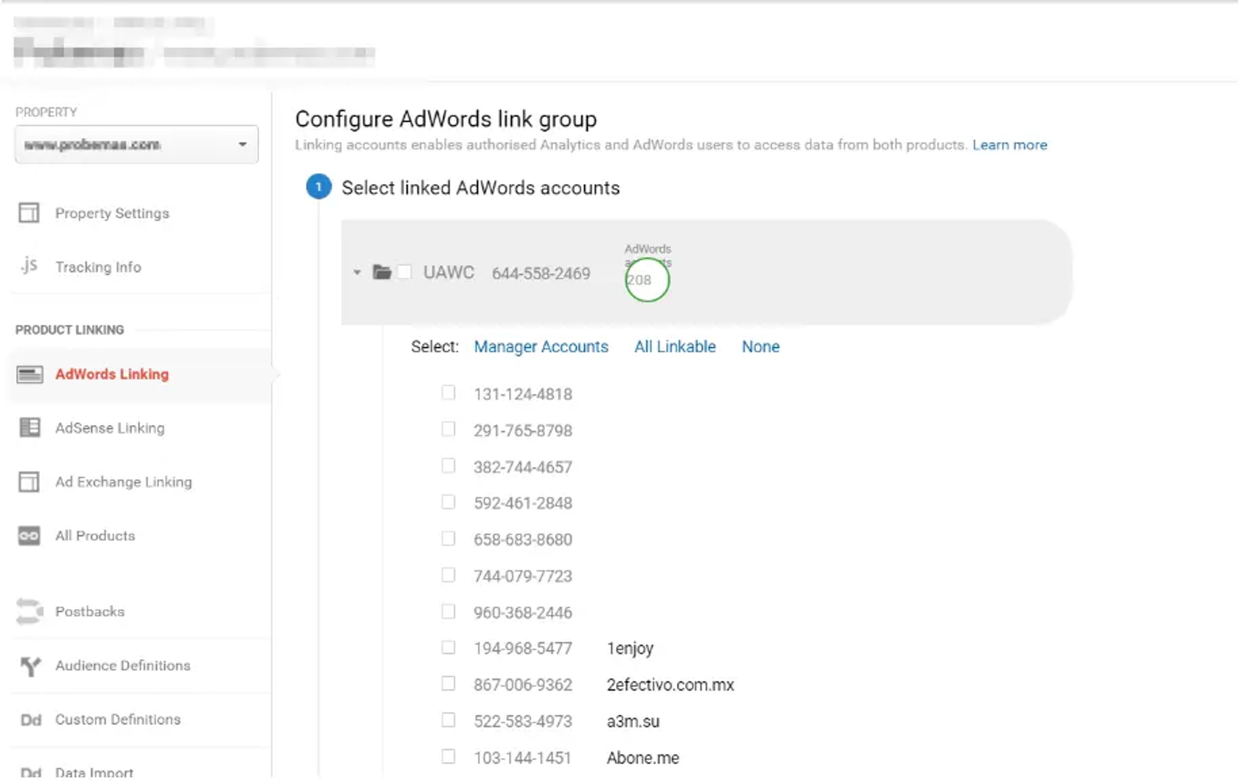Click the Tracking Info .js icon

[29, 266]
